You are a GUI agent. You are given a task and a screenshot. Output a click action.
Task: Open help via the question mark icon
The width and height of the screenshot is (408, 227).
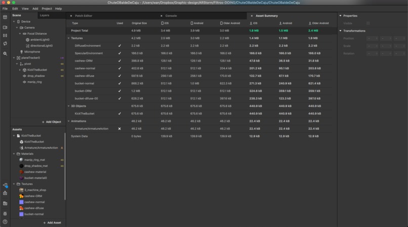tap(5, 222)
